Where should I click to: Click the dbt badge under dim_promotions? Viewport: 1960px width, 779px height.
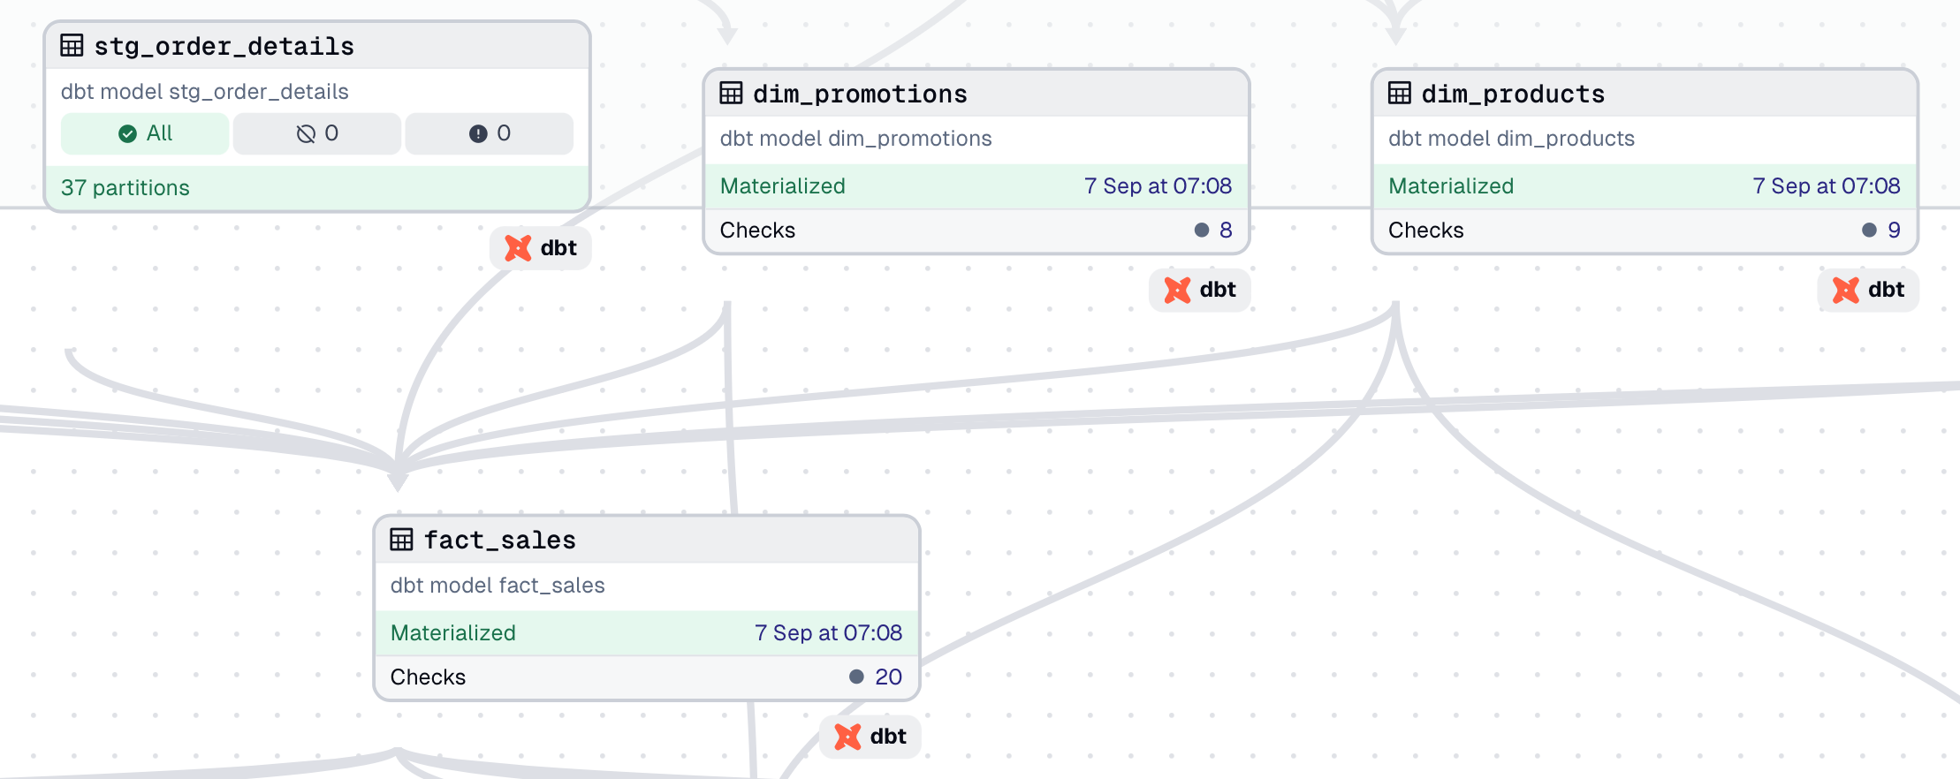(x=1199, y=290)
